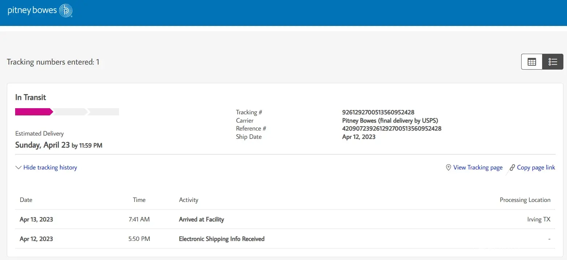Switch to table grid view
567x260 pixels.
point(532,62)
